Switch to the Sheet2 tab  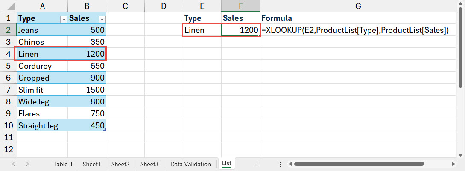(x=120, y=164)
